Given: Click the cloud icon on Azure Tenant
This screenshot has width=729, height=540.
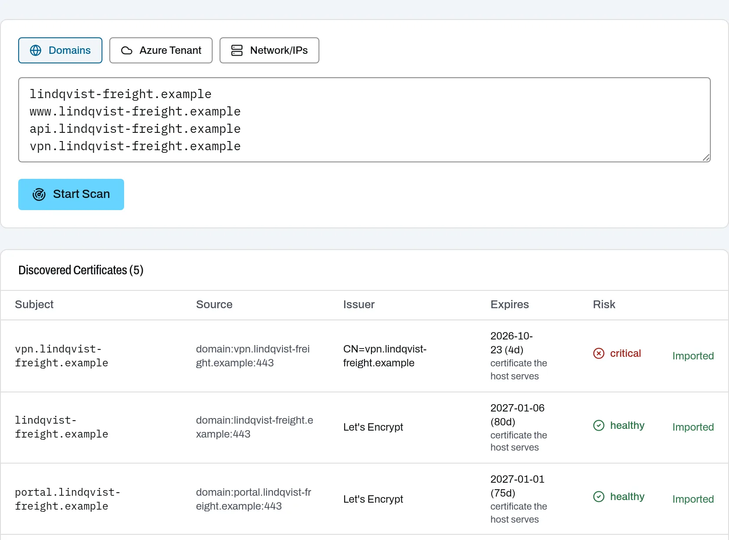Looking at the screenshot, I should [x=127, y=50].
